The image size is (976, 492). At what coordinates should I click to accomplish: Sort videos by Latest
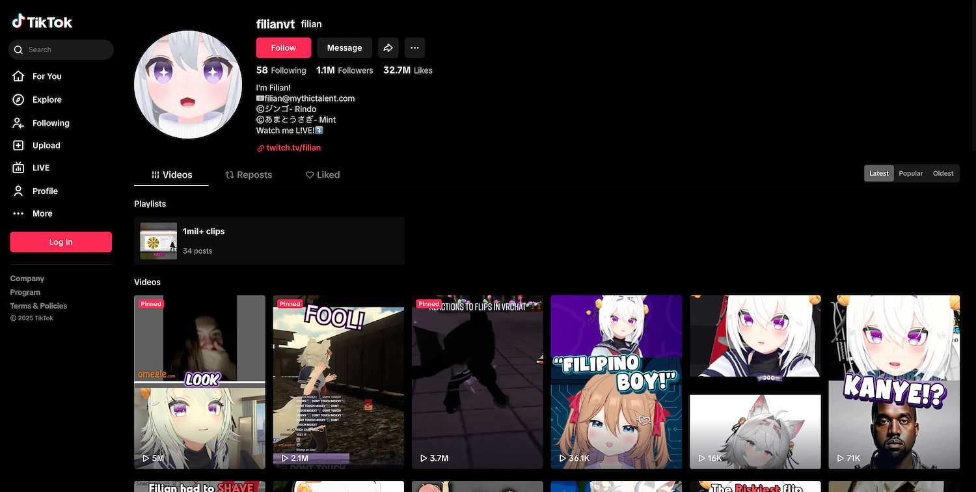[878, 173]
